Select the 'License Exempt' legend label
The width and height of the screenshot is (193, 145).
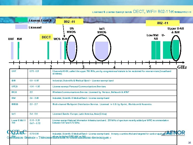tap(40, 20)
